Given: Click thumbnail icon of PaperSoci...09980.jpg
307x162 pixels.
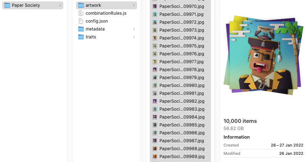Looking at the screenshot, I should [x=155, y=85].
